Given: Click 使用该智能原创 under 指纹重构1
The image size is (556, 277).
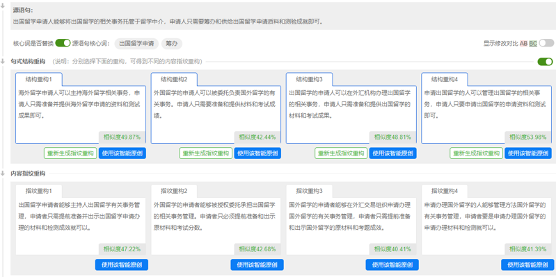Looking at the screenshot, I should click(122, 265).
